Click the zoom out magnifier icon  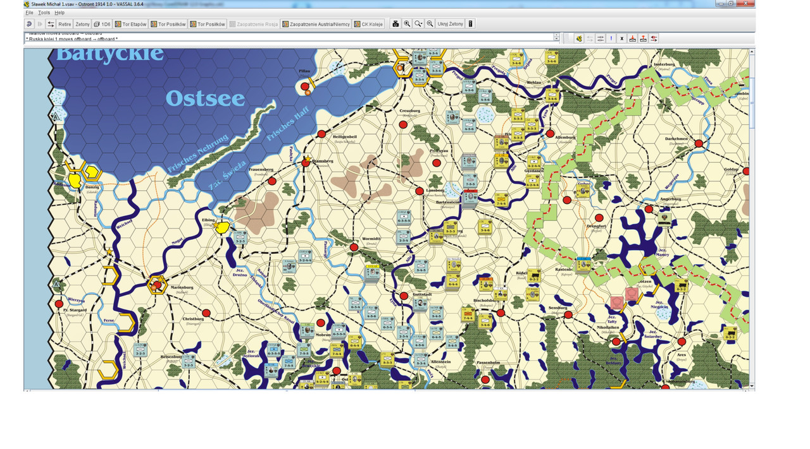point(430,24)
